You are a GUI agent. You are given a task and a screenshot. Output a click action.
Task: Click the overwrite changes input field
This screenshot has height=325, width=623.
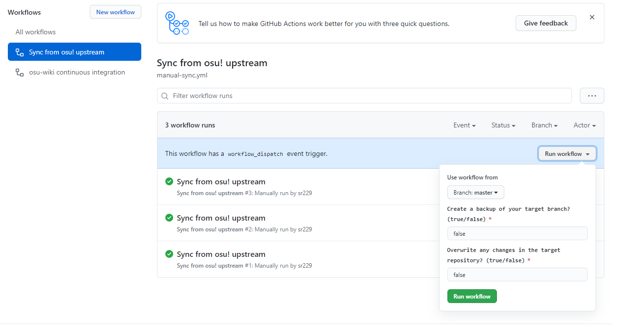tap(518, 275)
